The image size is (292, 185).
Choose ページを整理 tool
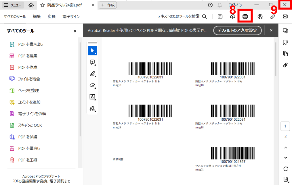point(24,90)
